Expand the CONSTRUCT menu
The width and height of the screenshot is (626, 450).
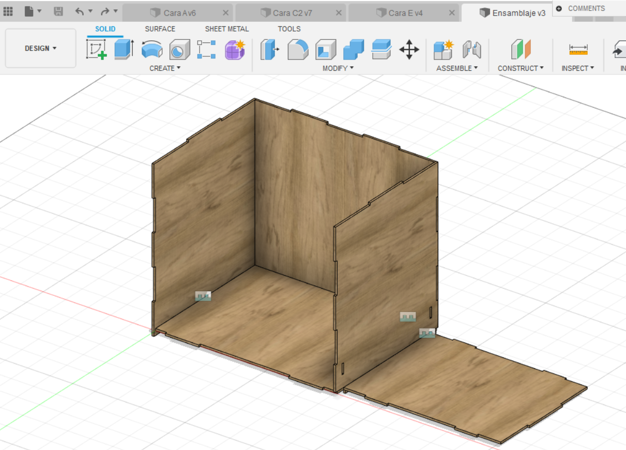(x=521, y=68)
